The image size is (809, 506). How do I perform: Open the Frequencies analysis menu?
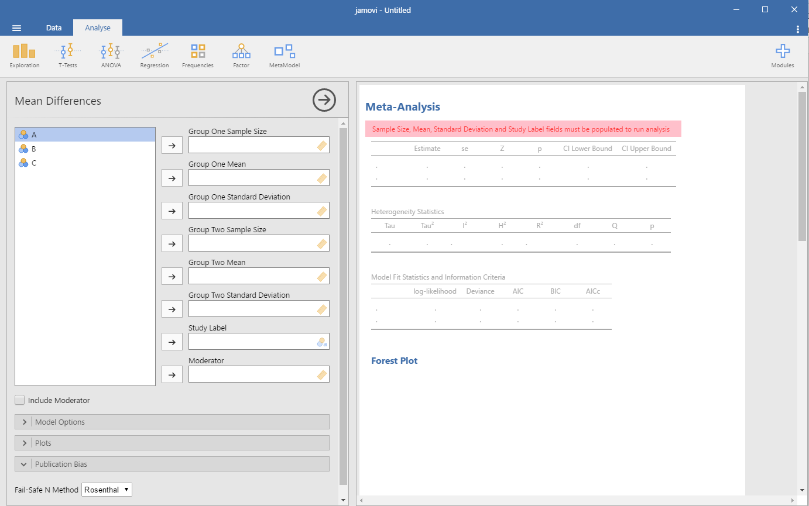click(198, 56)
